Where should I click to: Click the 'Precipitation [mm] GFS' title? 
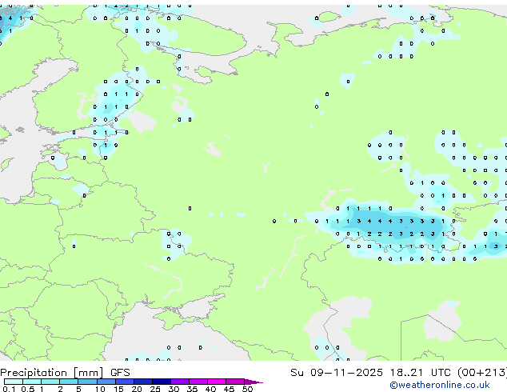65,373
